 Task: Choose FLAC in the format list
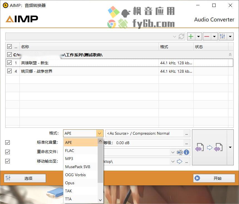coord(80,151)
